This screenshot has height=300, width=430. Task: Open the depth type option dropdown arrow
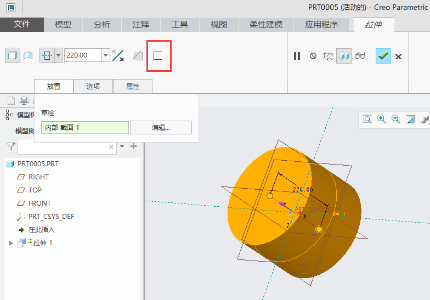point(58,55)
